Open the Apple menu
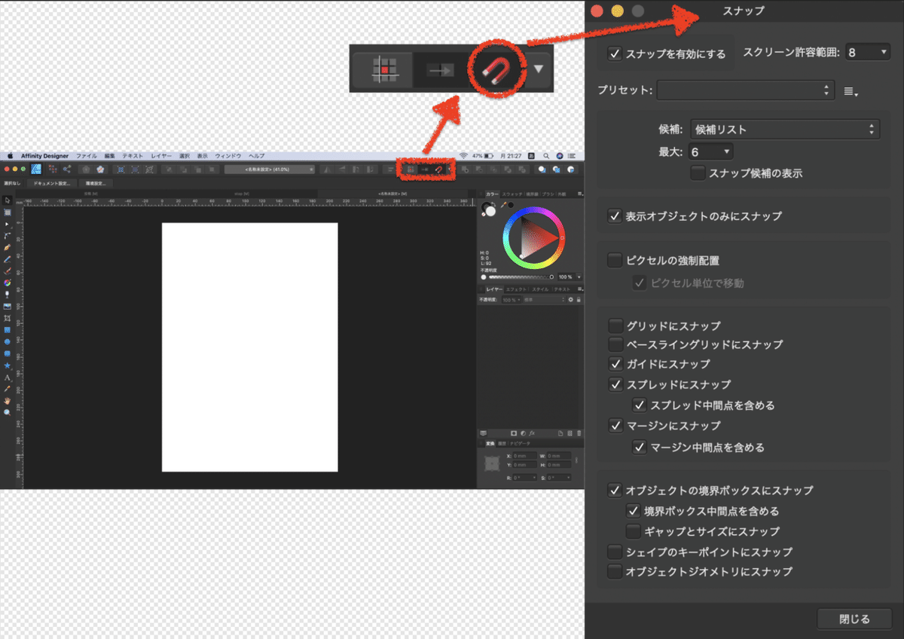Viewport: 904px width, 639px height. [10, 156]
